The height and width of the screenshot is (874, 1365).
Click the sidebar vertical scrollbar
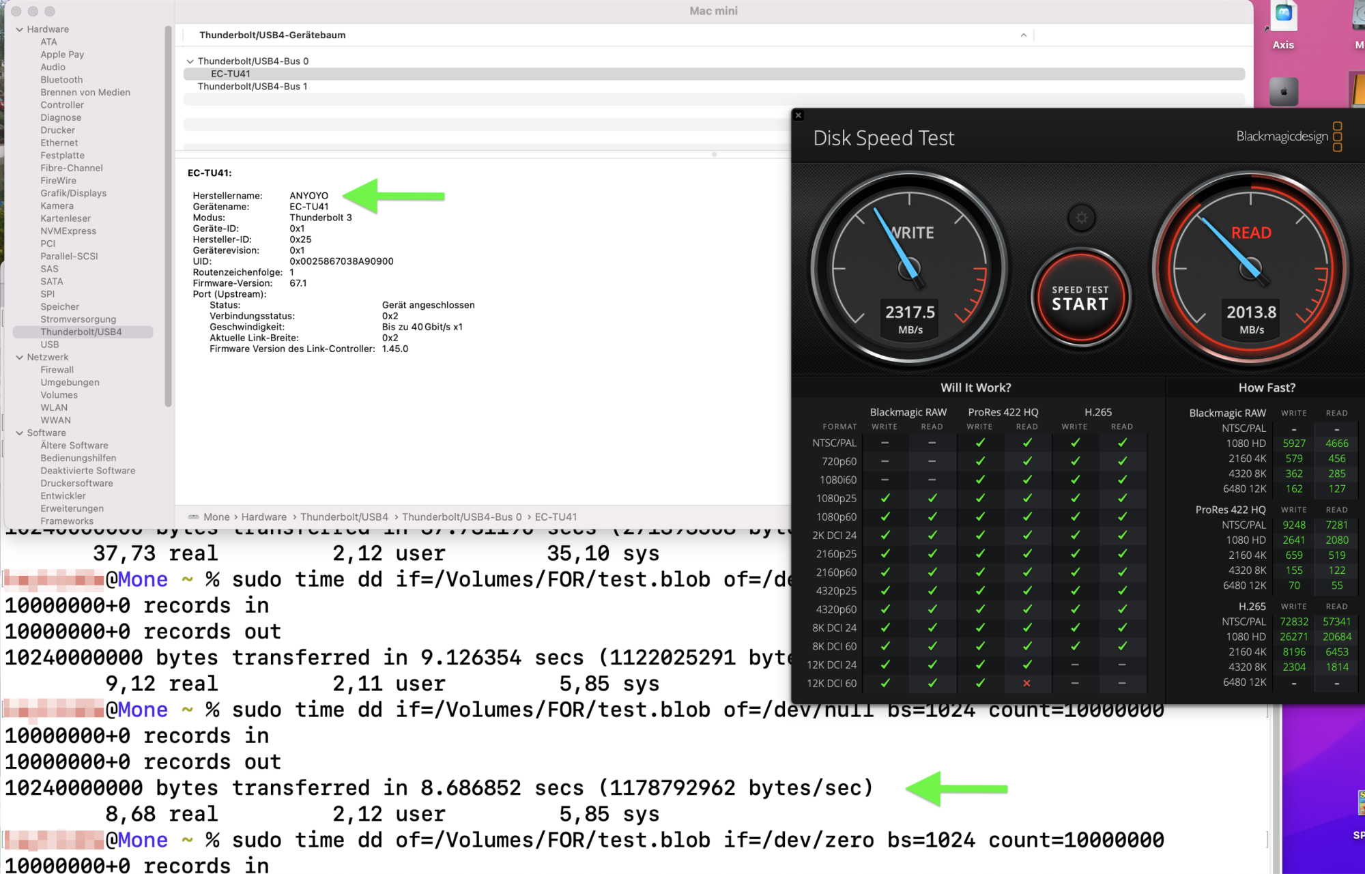168,218
